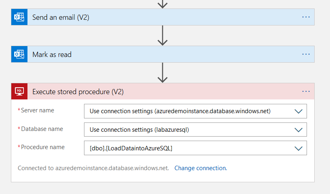The image size is (330, 194).
Task: Collapse the Execute stored procedure (V2) header
Action: [162, 91]
